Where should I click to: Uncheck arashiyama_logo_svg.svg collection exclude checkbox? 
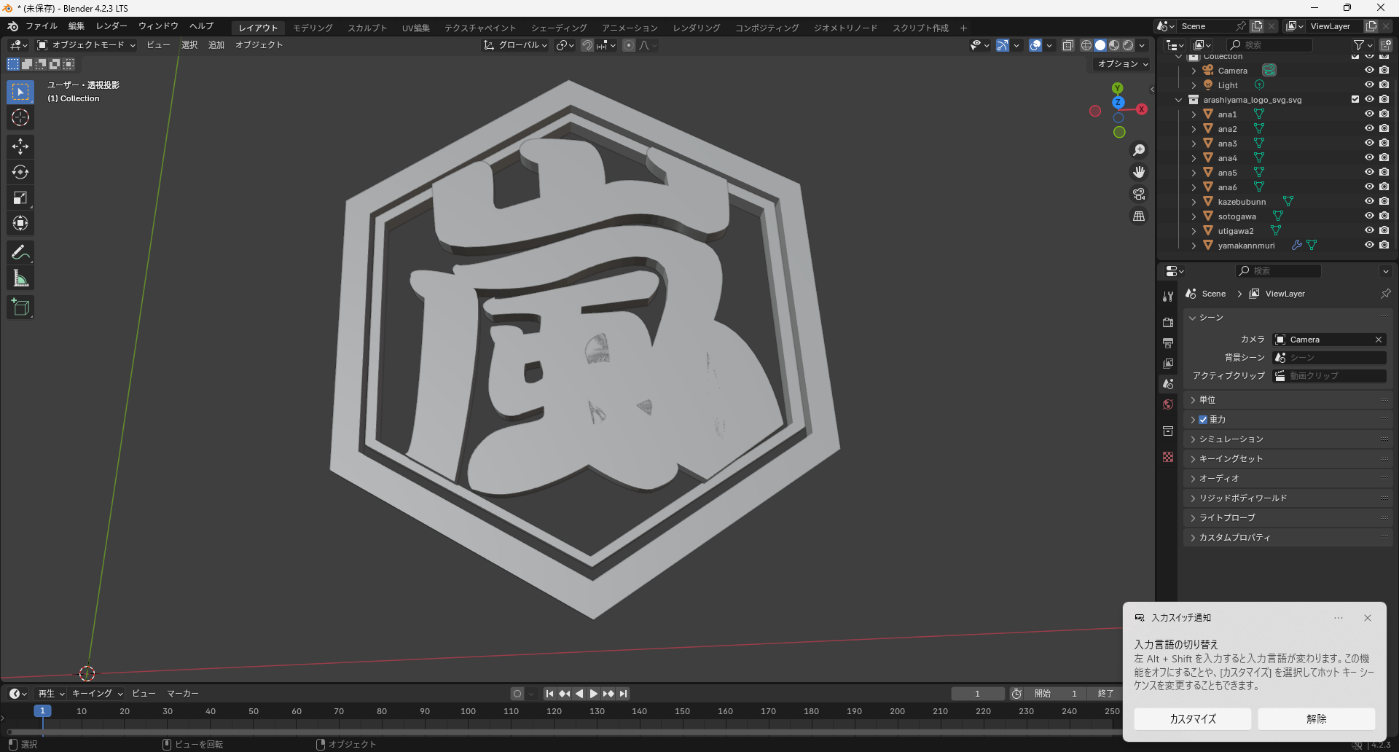[1355, 100]
